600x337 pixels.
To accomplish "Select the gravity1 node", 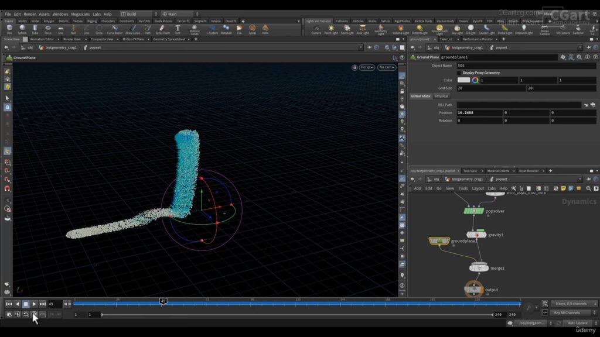I will click(x=476, y=235).
